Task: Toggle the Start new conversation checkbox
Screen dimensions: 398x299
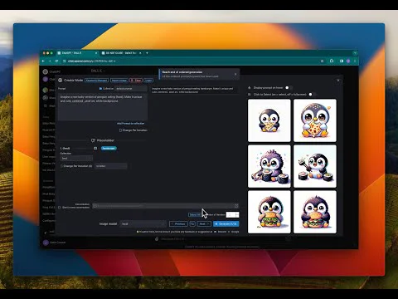Action: click(x=60, y=207)
